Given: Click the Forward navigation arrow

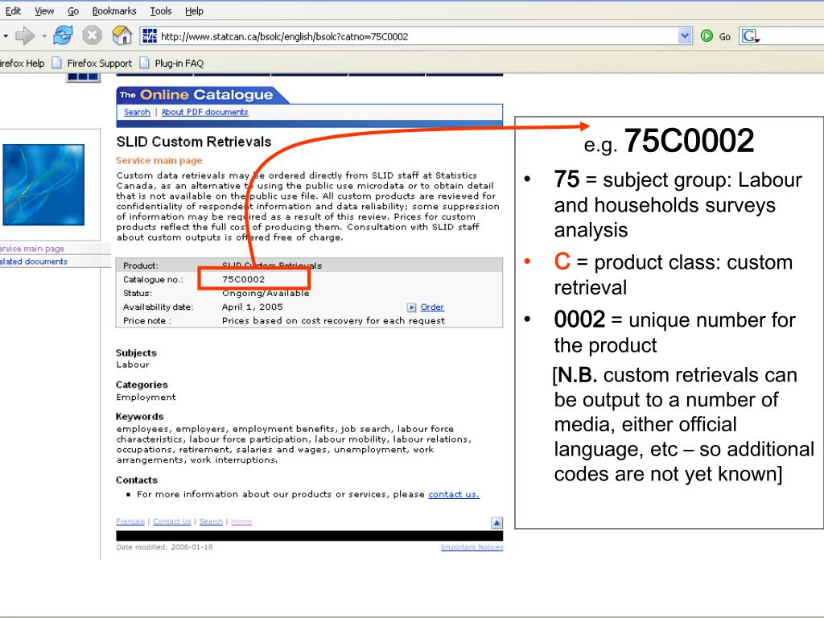Looking at the screenshot, I should point(24,36).
